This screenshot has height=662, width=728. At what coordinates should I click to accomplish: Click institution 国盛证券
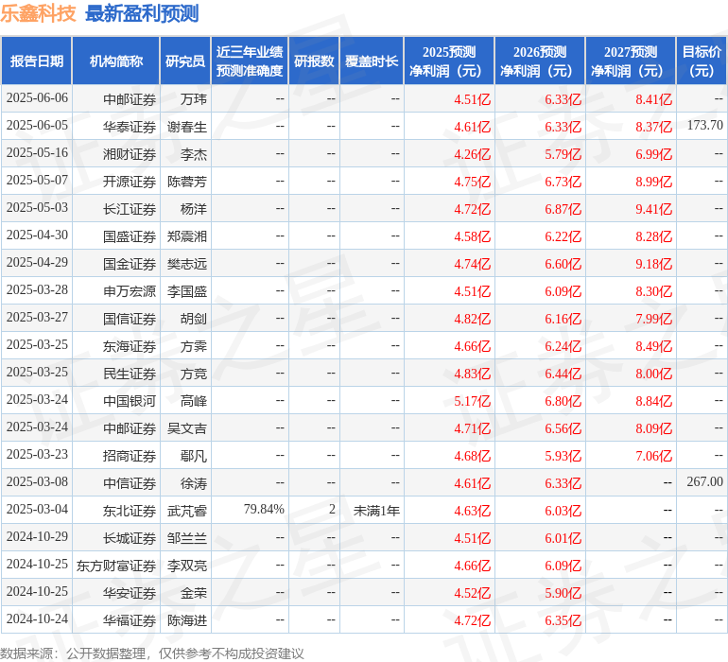tap(130, 236)
